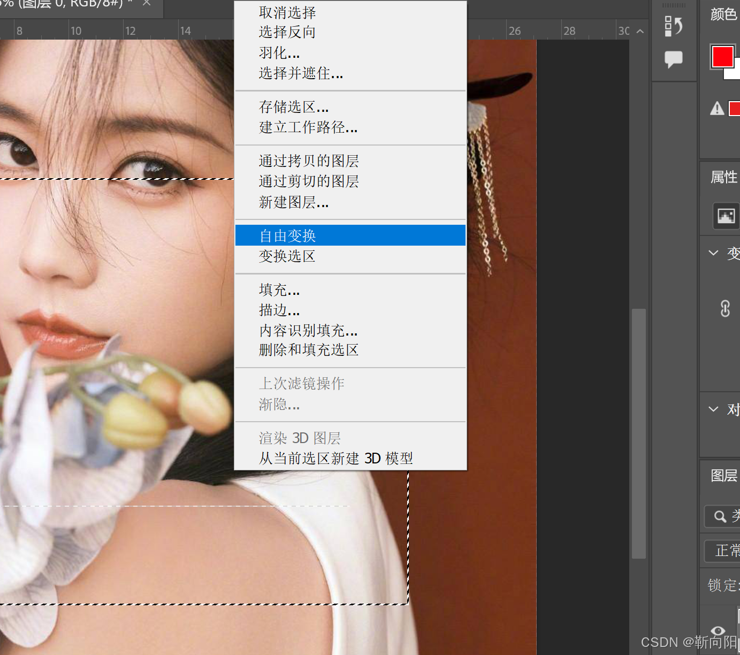
Task: Open the History panel icon
Action: 674,26
